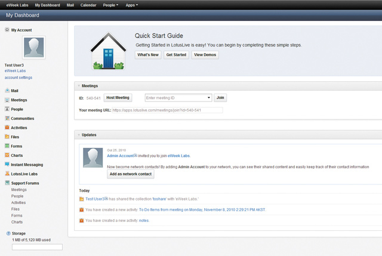Image resolution: width=382 pixels, height=256 pixels.
Task: Collapse the Meetings section
Action: (x=79, y=86)
